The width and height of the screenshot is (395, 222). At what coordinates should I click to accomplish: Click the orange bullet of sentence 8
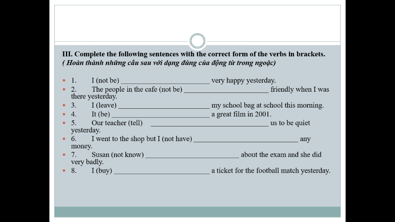click(x=64, y=171)
